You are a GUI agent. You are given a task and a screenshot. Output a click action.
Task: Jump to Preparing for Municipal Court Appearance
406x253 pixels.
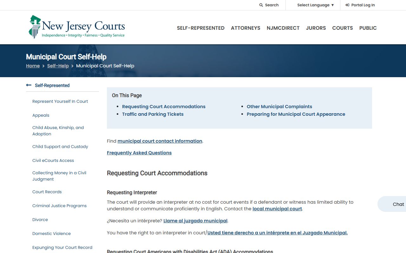point(296,114)
